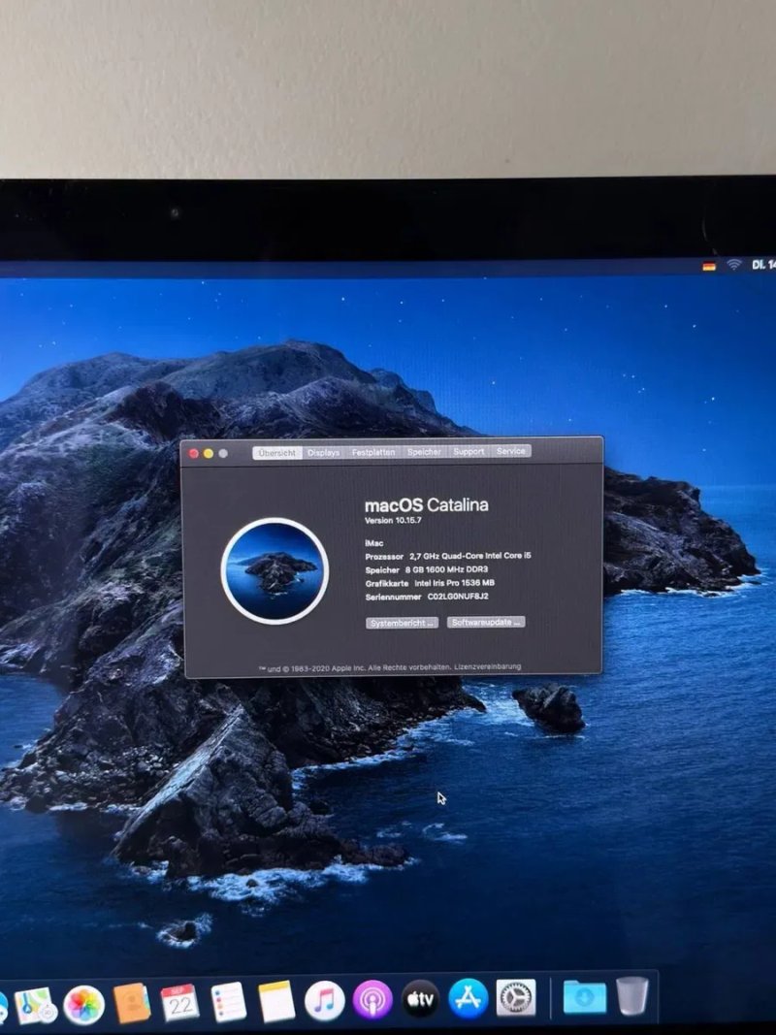Image resolution: width=776 pixels, height=1035 pixels.
Task: Go to the Support tab
Action: click(x=469, y=451)
